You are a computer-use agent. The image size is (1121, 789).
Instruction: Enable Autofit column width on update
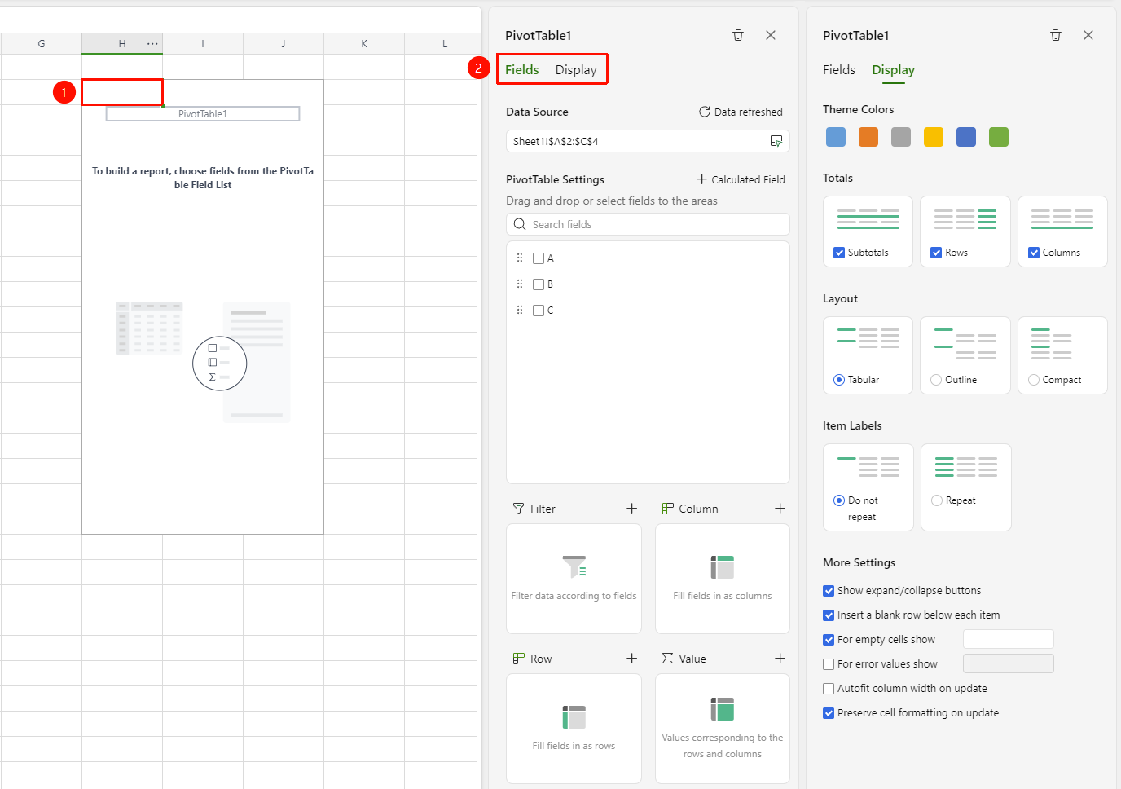829,689
